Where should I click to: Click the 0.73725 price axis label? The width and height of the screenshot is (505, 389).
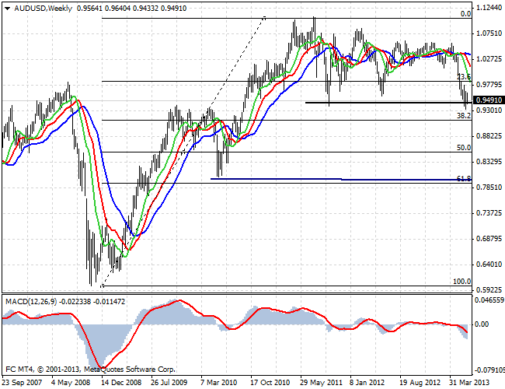coord(489,213)
